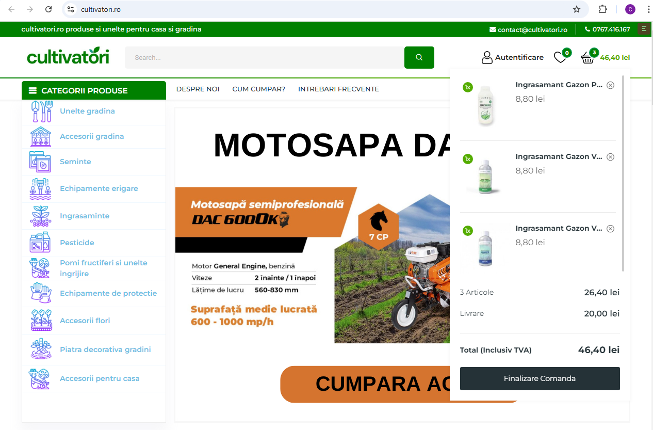The image size is (653, 430).
Task: Go to Ingrasaminte category link
Action: [85, 216]
